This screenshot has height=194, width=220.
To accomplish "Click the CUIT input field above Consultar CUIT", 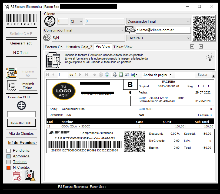I will pyautogui.click(x=21, y=114).
